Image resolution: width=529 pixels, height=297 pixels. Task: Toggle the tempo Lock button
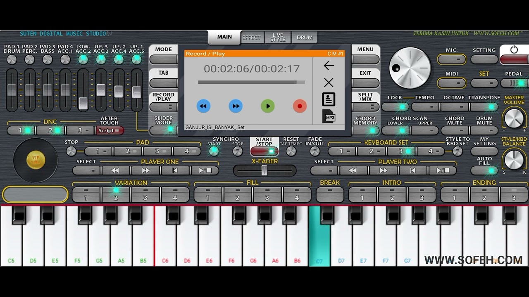pyautogui.click(x=395, y=107)
